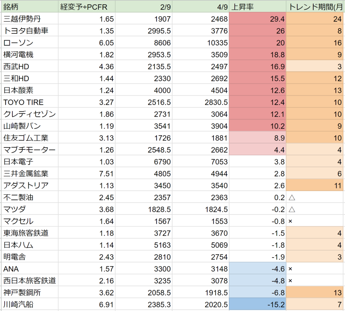Screen dimensions: 345x311
Task: Select the 2385.3 price cell
Action: click(144, 305)
